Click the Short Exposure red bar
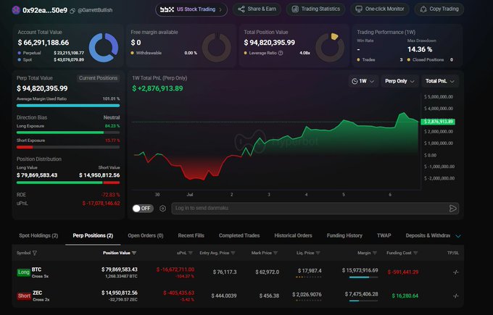The height and width of the screenshot is (315, 493). tap(25, 147)
